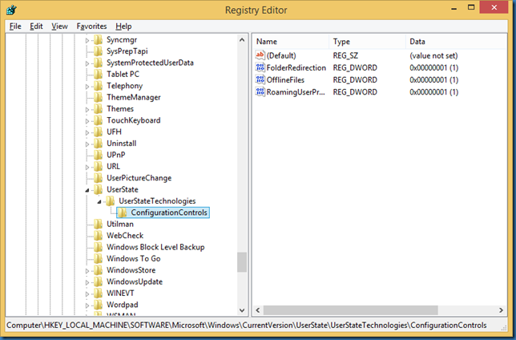516x340 pixels.
Task: Click the UserStateTechnologies folder icon
Action: point(111,201)
